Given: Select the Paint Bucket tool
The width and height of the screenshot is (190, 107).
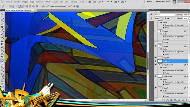Looking at the screenshot, I should [2, 50].
